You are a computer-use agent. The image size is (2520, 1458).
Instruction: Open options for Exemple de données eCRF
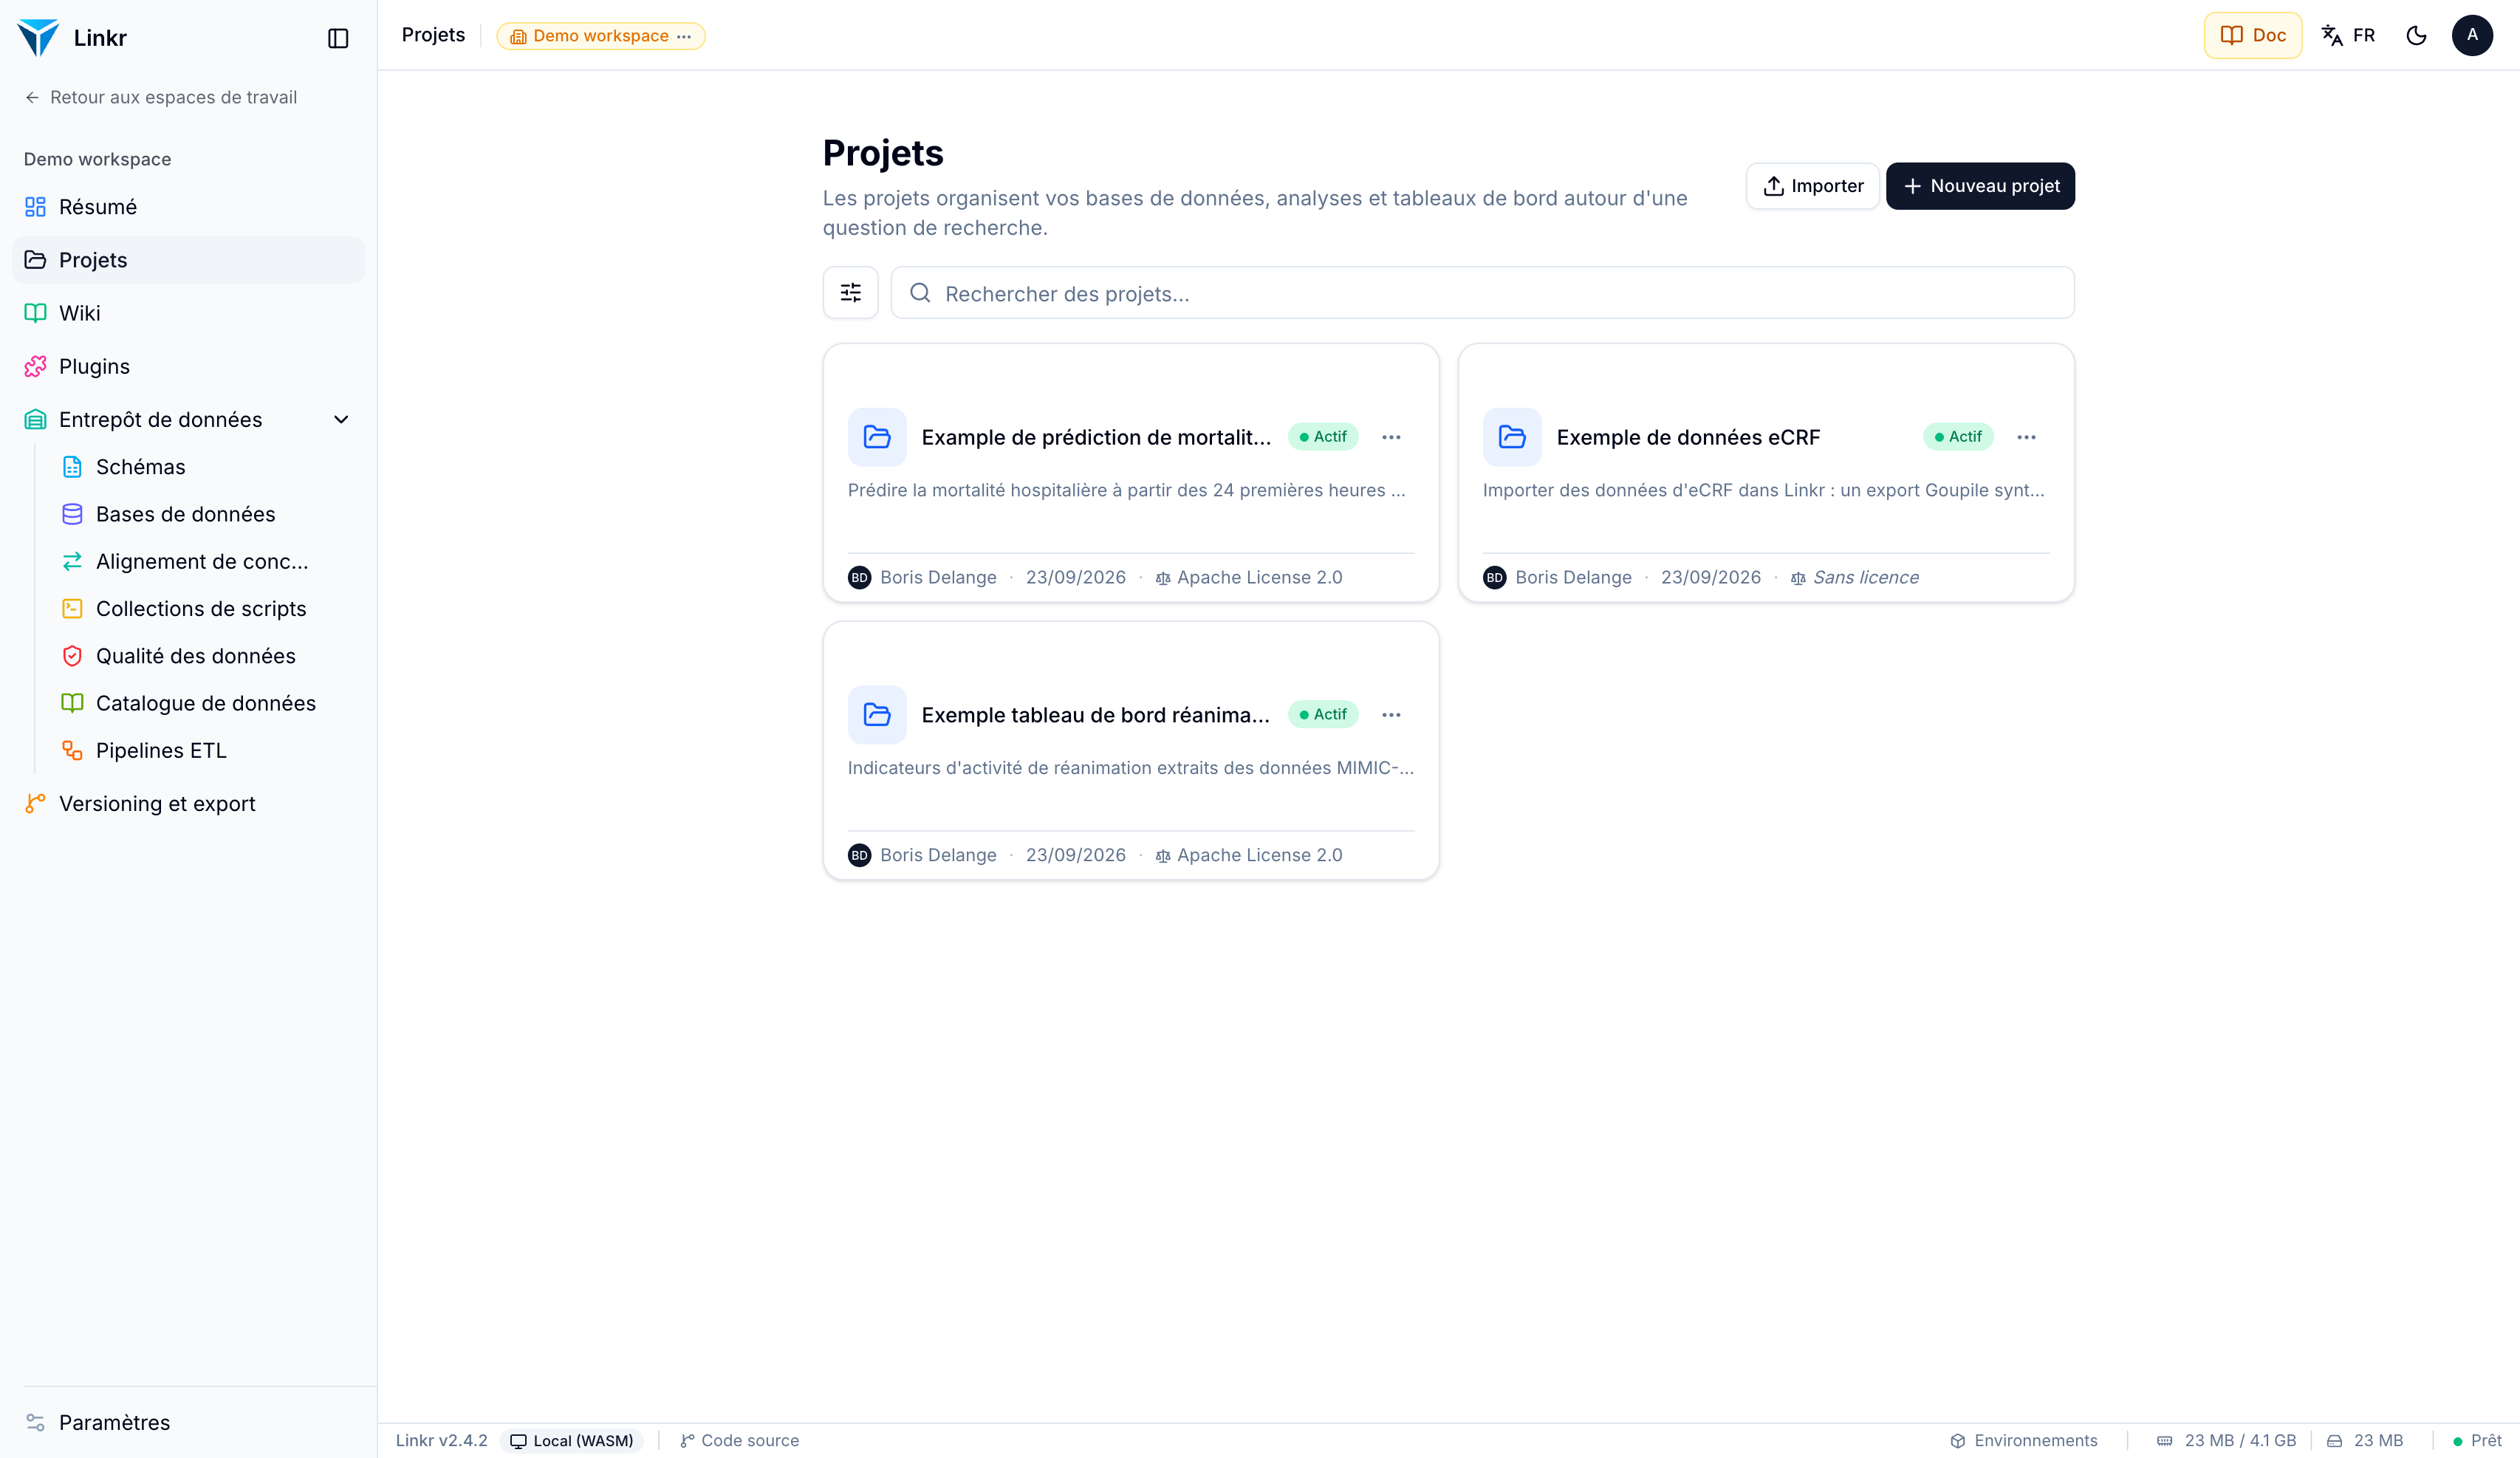coord(2026,437)
